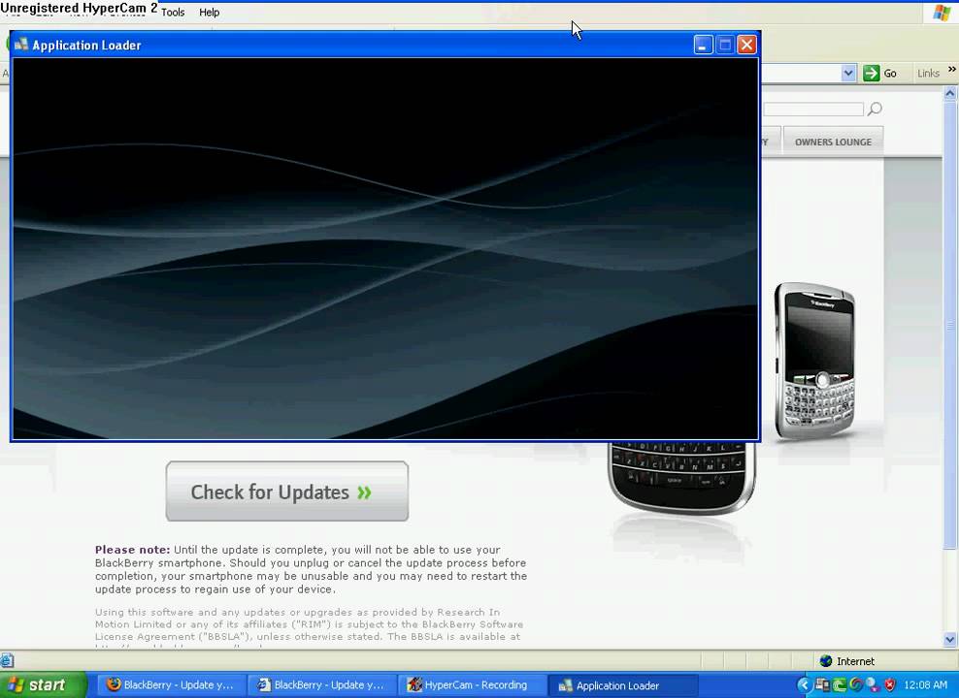Expand the address bar dropdown arrow
Screen dimensions: 959x698
click(848, 74)
